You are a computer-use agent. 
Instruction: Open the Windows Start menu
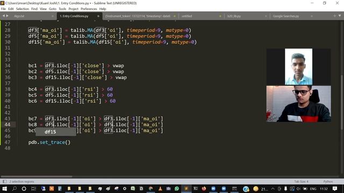[4, 189]
